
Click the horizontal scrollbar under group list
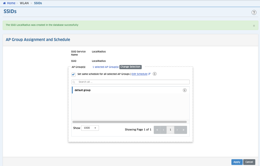(x=129, y=122)
